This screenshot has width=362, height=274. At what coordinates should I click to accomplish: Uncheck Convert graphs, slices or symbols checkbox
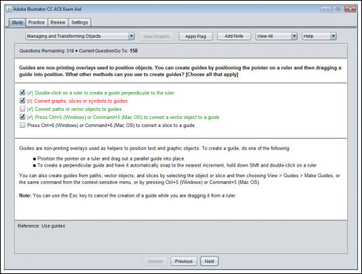point(22,101)
